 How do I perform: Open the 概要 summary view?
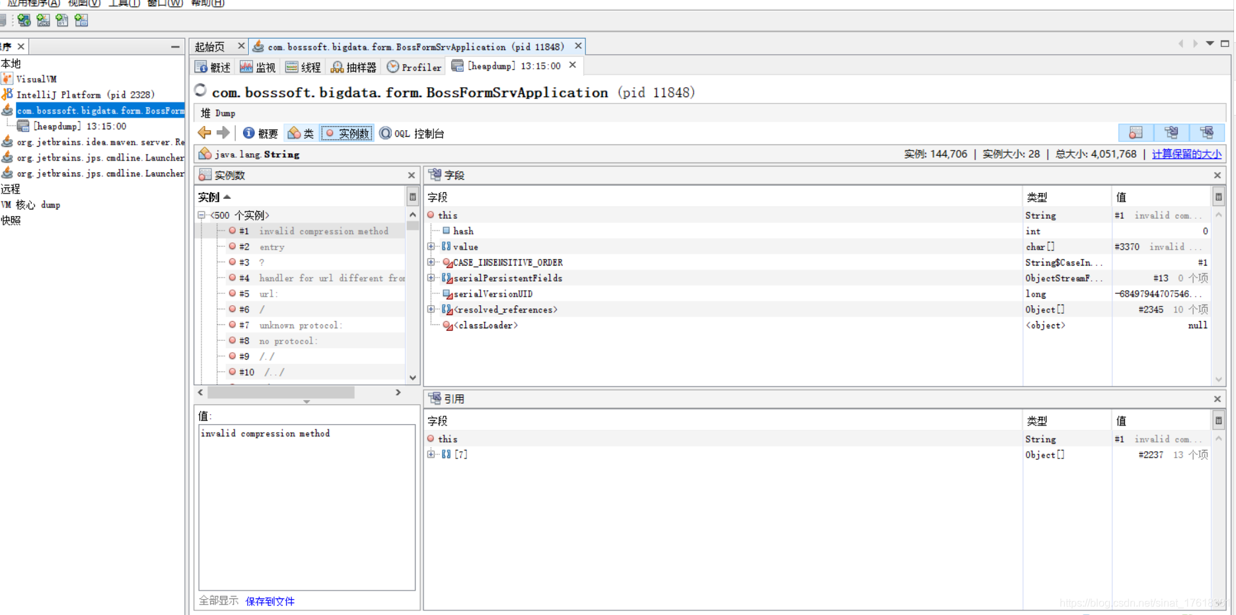tap(260, 133)
